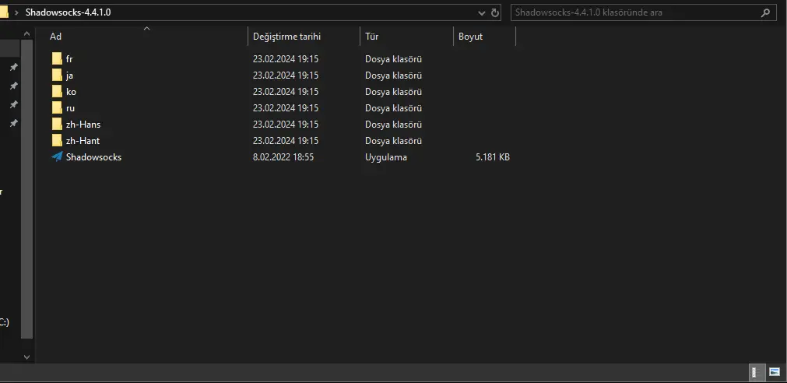Click navigation pane scroll down arrow
Viewport: 787px width, 383px height.
27,357
